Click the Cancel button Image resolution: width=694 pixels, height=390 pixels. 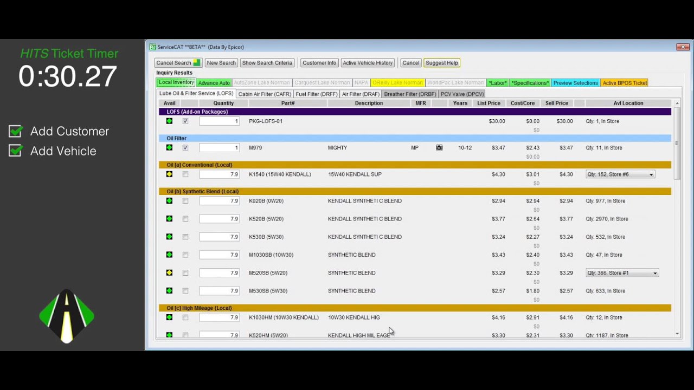pyautogui.click(x=411, y=63)
